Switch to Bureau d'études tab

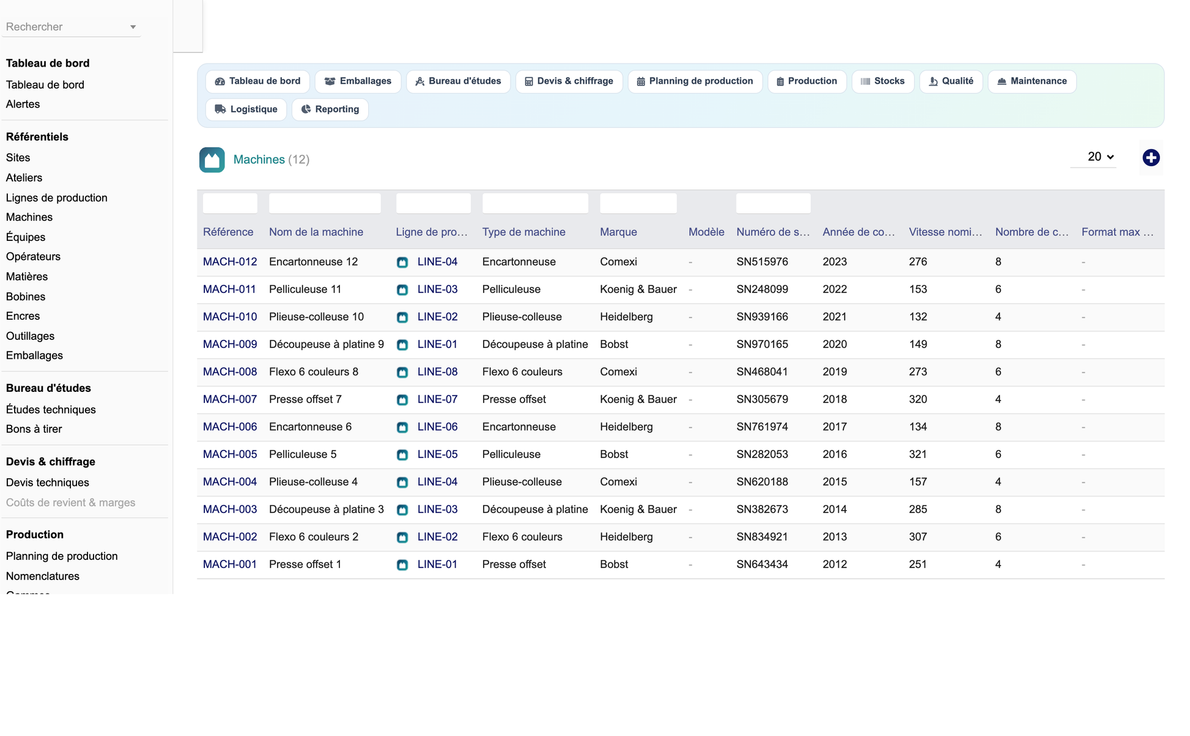pyautogui.click(x=458, y=81)
